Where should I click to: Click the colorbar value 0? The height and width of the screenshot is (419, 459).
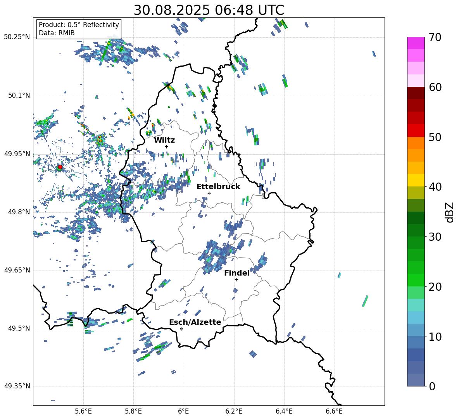point(432,386)
